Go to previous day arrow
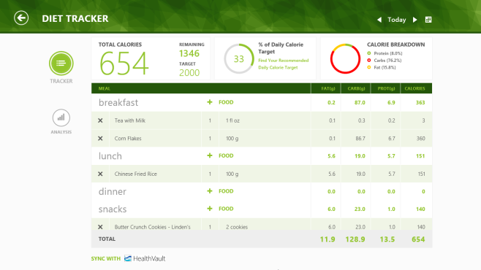 tap(379, 20)
